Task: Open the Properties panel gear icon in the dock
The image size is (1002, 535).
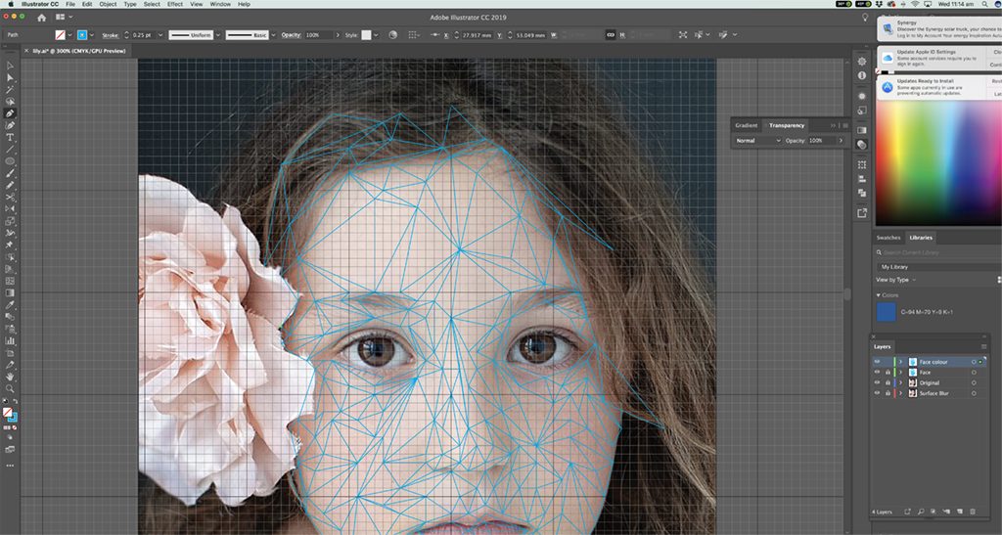Action: (x=862, y=62)
